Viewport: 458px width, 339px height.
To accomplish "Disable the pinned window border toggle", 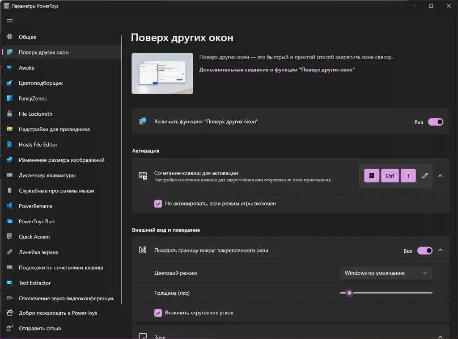I will (x=424, y=251).
